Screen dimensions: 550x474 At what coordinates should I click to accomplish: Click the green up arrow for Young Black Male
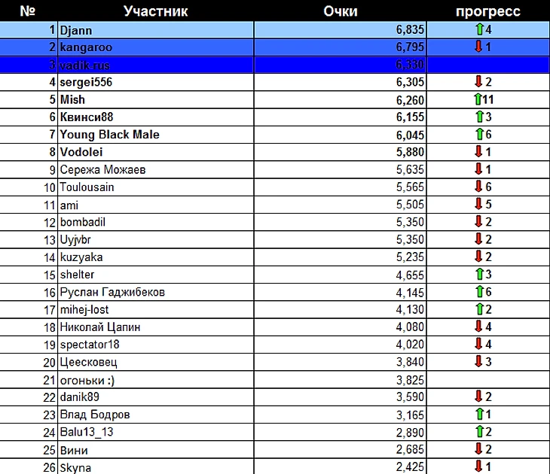pos(479,134)
